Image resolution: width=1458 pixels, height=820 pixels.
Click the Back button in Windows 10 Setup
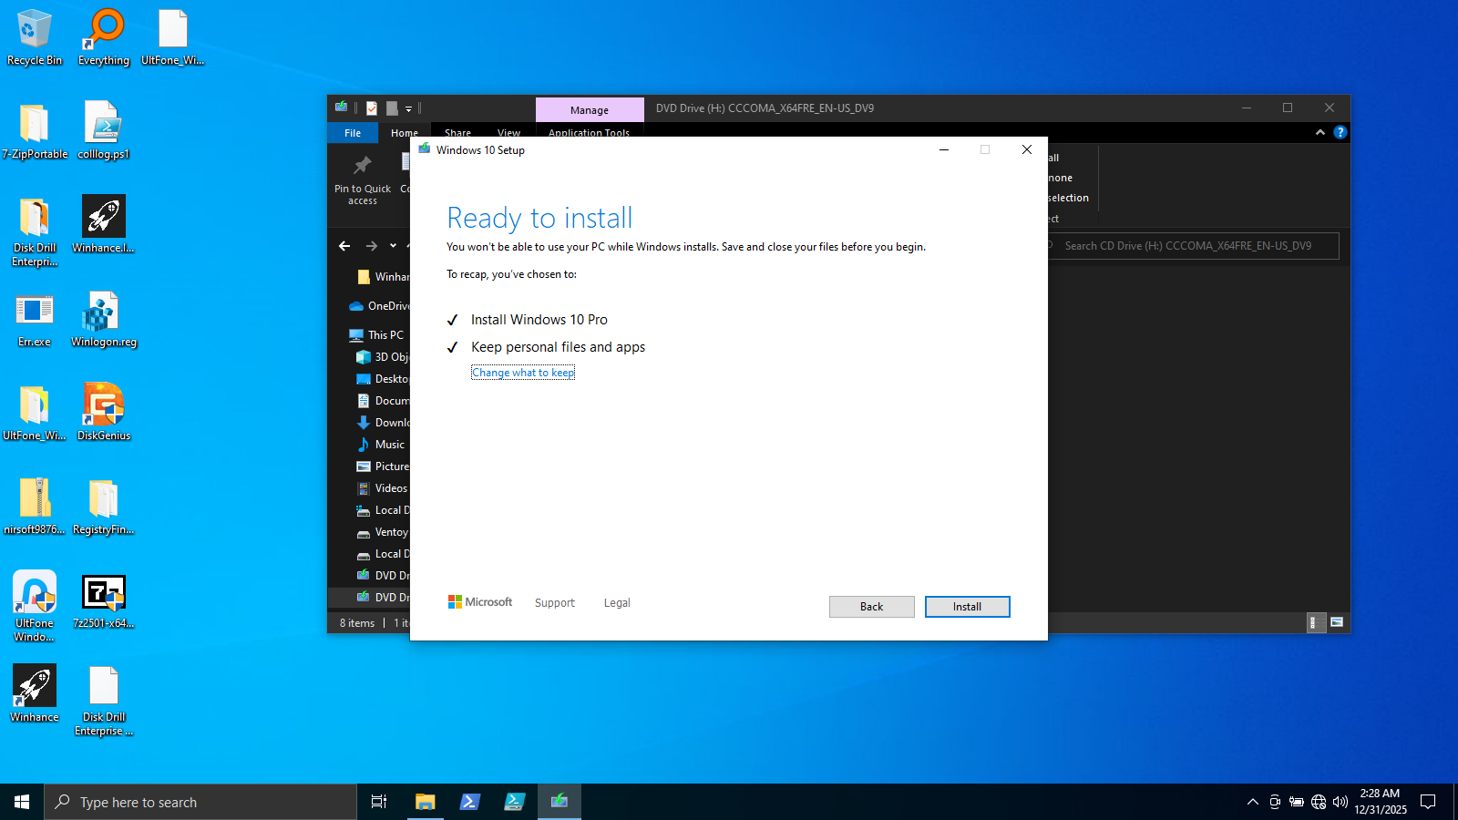coord(871,607)
